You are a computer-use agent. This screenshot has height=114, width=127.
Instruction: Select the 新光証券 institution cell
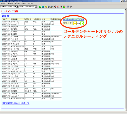17,34
